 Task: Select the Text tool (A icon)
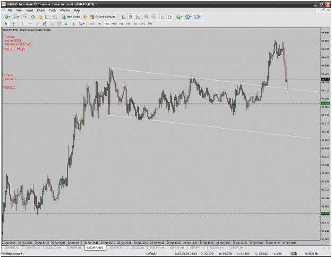coord(66,24)
